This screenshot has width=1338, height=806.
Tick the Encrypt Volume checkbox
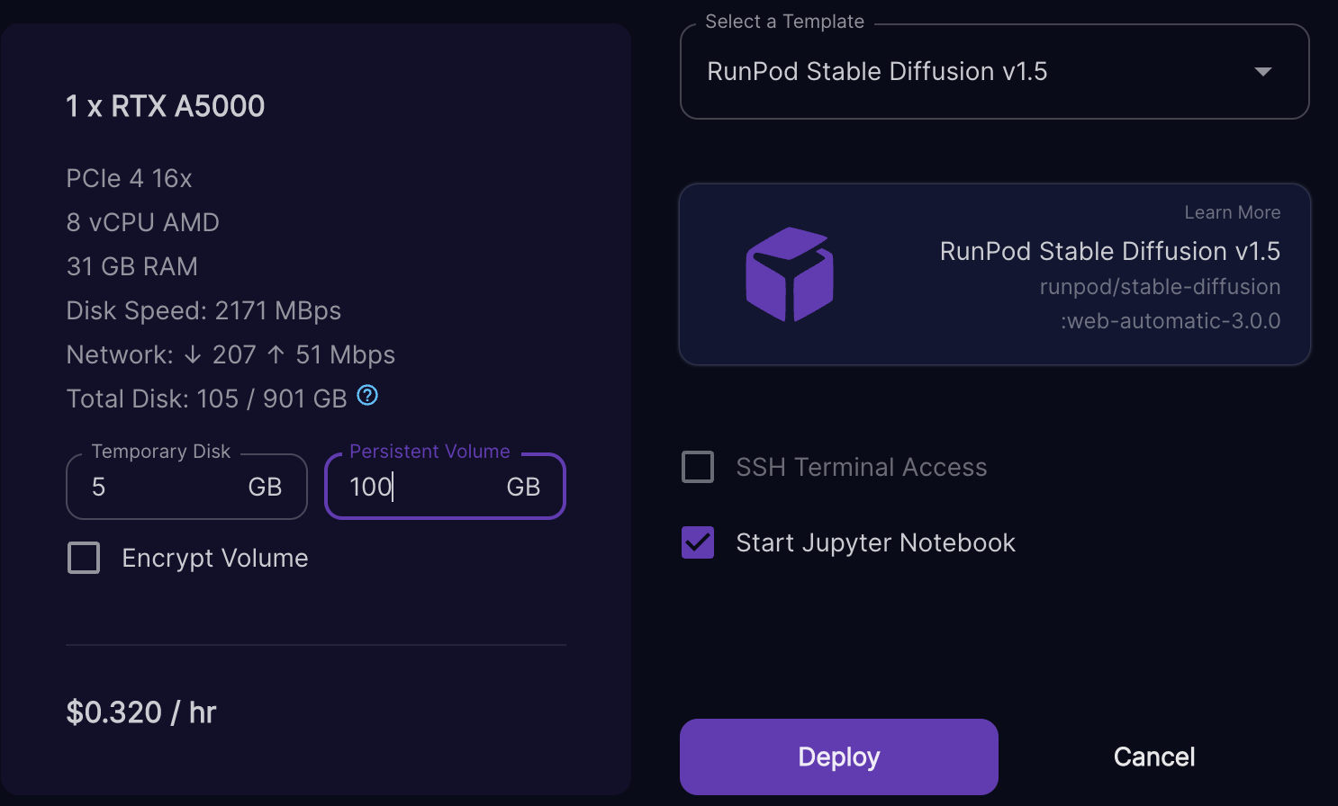(84, 558)
